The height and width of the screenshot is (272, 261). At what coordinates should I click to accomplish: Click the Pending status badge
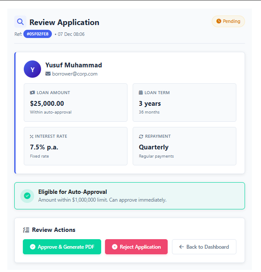(x=228, y=21)
